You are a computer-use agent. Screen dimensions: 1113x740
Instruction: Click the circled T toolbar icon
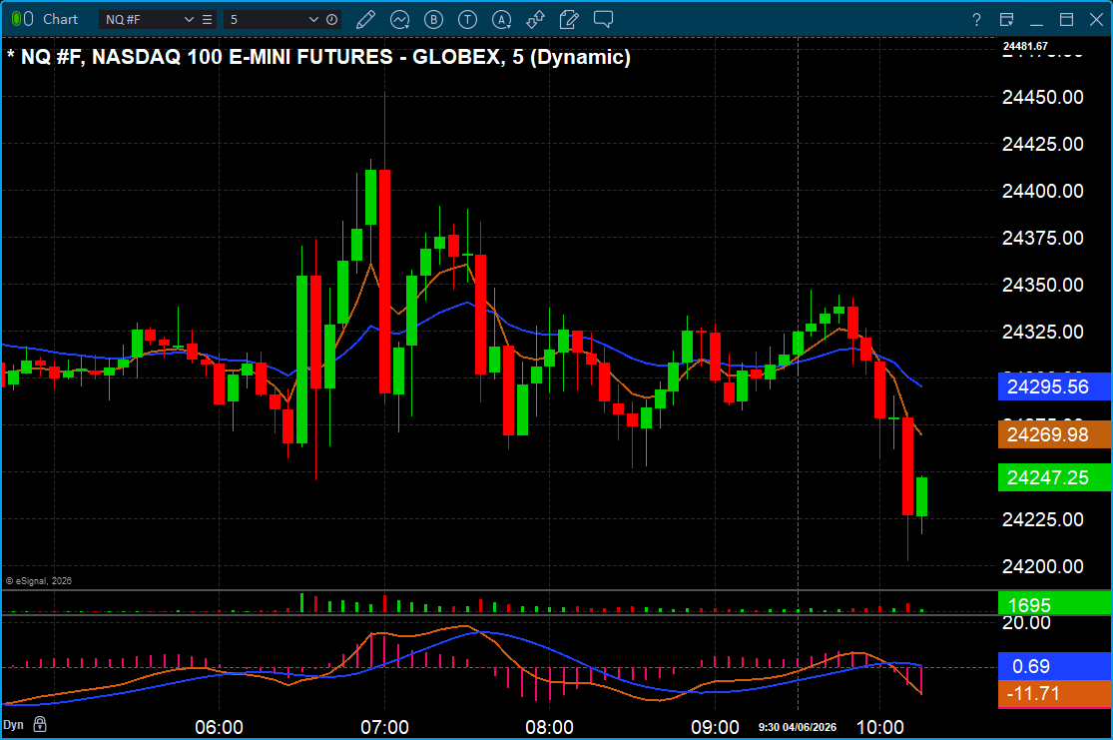pos(467,20)
